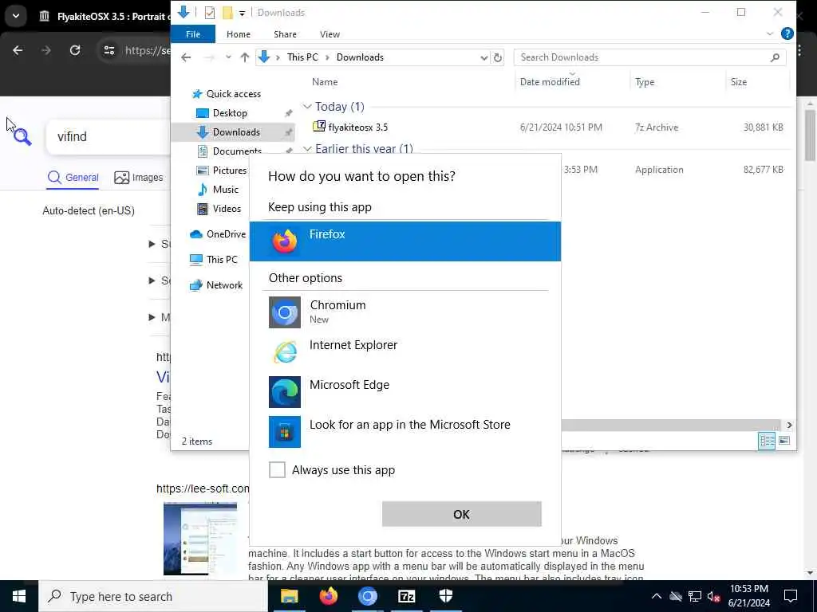This screenshot has height=612, width=817.
Task: Open the Windows Security shield on the taskbar
Action: [446, 596]
